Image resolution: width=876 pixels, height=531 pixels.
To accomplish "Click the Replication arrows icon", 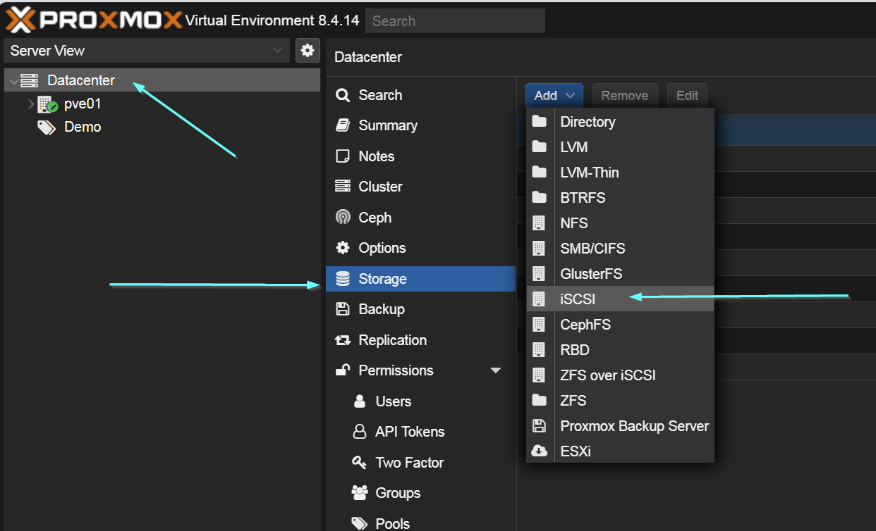I will coord(343,340).
